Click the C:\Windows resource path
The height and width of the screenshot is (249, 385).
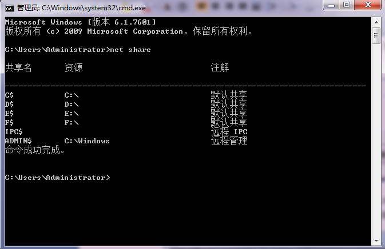(87, 141)
